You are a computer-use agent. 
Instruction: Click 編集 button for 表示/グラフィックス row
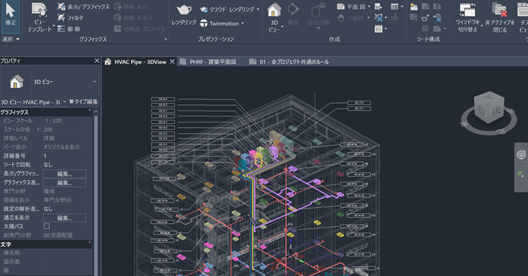[64, 174]
